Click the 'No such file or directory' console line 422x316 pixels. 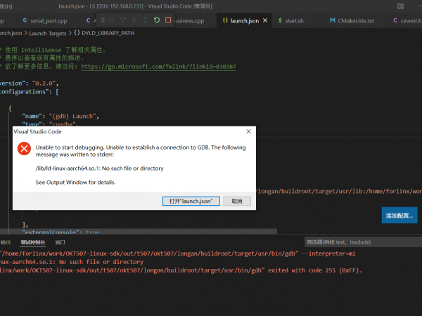[72, 262]
